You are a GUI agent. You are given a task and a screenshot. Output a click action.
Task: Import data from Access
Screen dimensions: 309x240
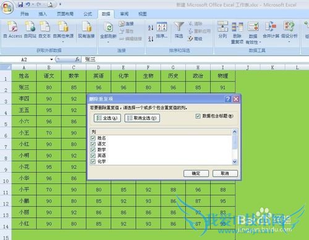point(12,30)
